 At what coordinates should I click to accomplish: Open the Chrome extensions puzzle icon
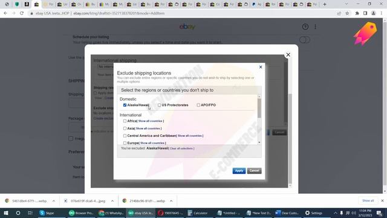tap(357, 13)
